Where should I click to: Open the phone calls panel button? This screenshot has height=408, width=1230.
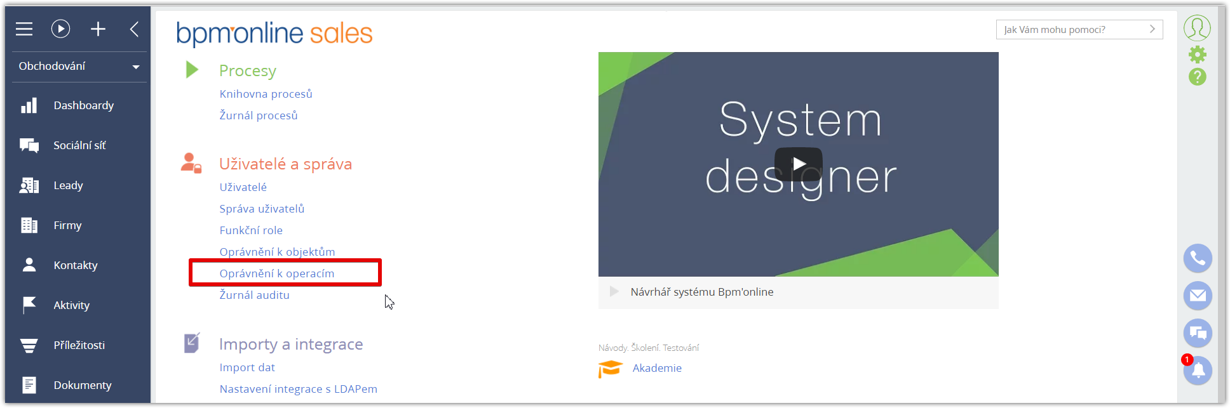pos(1198,258)
